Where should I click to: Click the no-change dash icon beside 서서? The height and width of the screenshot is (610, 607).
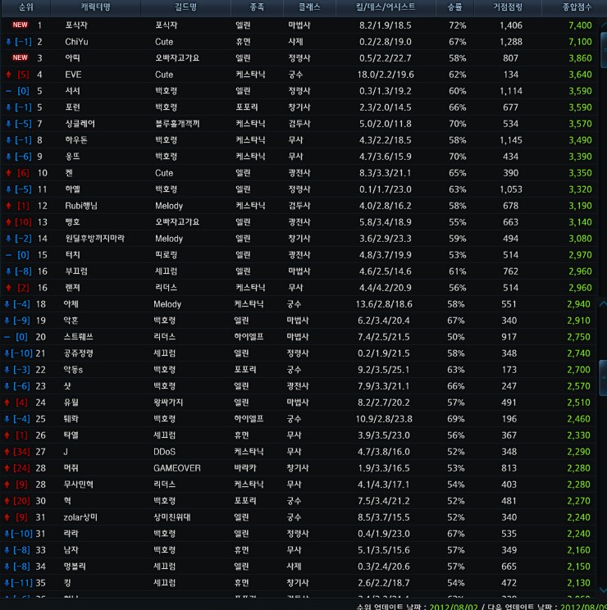point(9,91)
